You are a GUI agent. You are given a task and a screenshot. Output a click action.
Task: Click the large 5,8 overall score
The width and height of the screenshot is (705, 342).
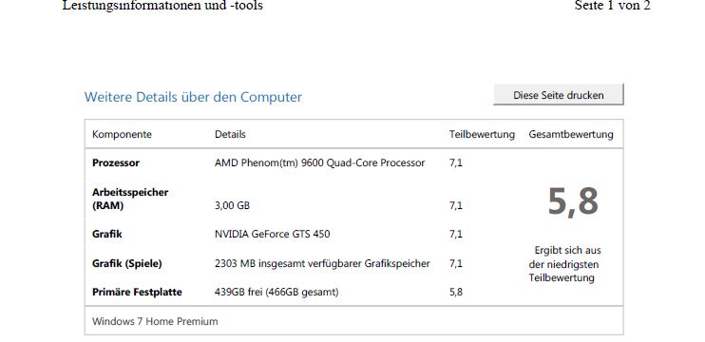click(x=573, y=201)
